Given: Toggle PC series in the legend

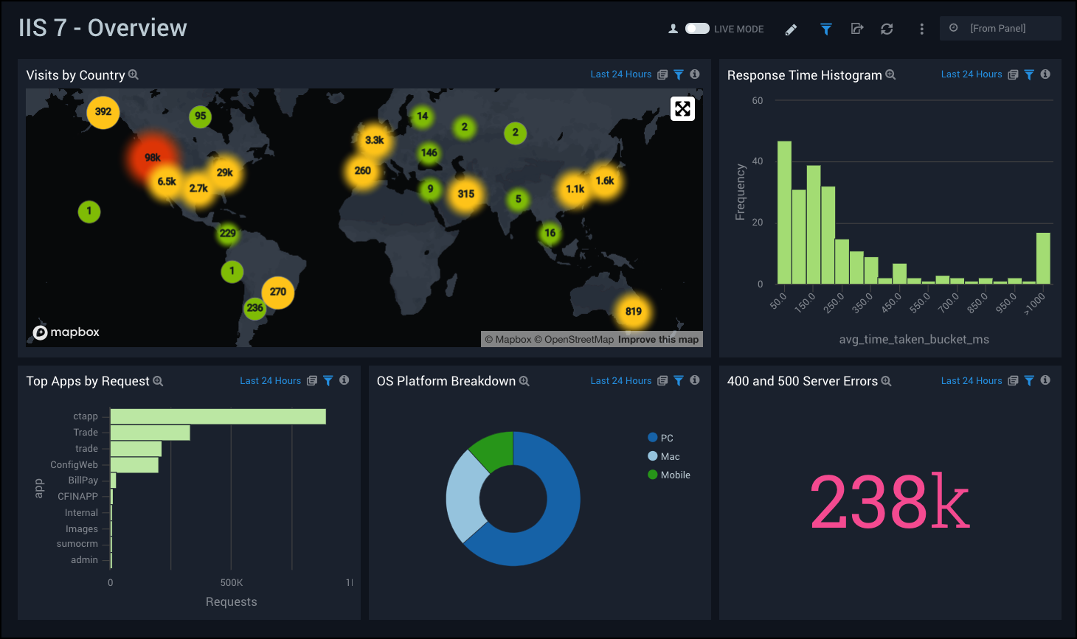Looking at the screenshot, I should (666, 438).
